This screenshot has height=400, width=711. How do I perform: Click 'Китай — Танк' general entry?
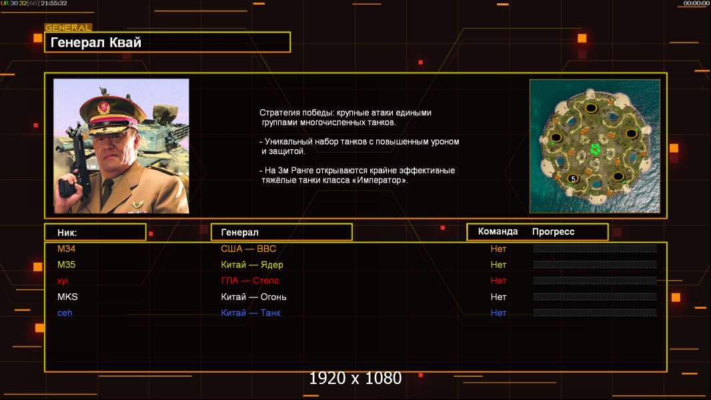pos(251,313)
